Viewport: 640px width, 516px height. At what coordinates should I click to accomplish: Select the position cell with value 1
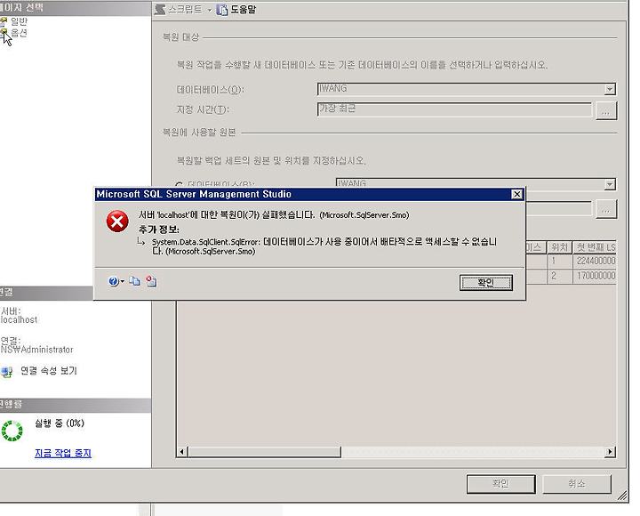point(559,261)
